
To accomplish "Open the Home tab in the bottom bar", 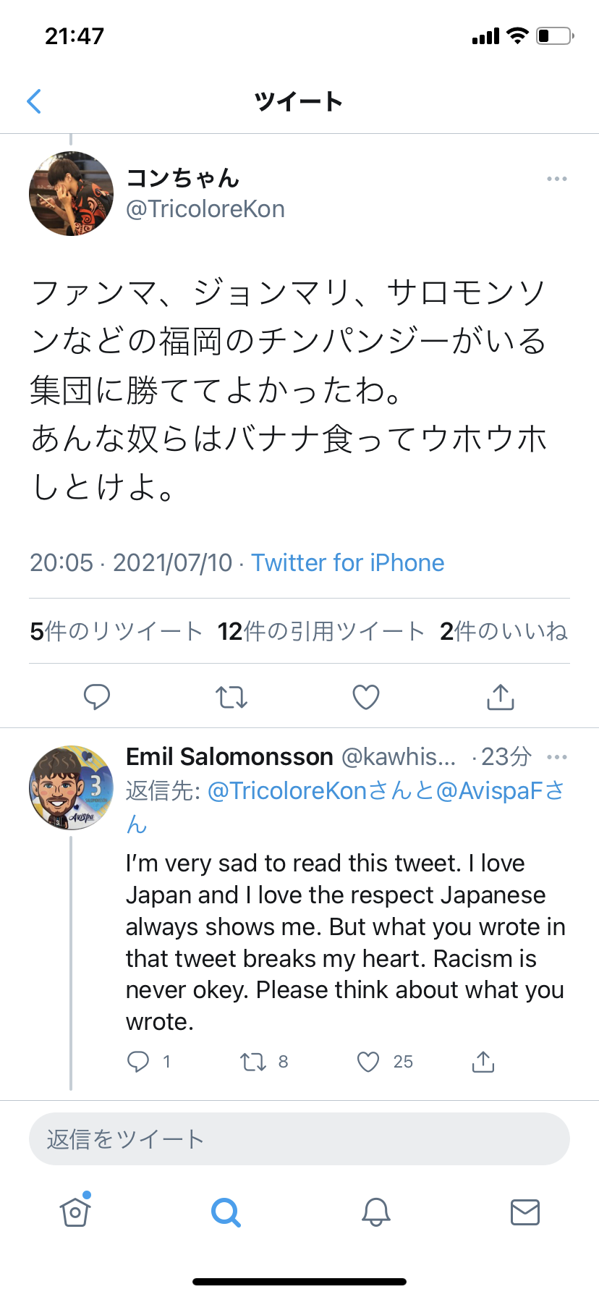I will pyautogui.click(x=75, y=1211).
